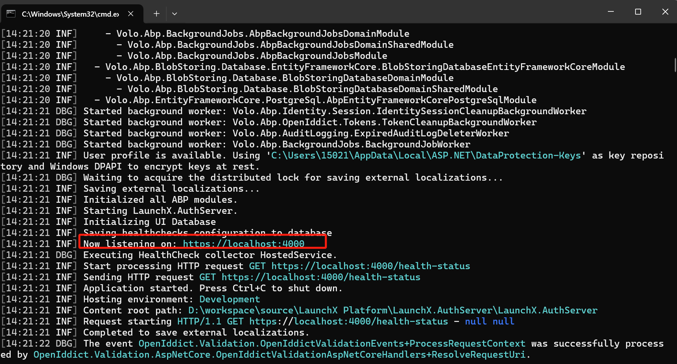
Task: Click 'Application started. Press Ctrl+C to shut down.' line
Action: pyautogui.click(x=213, y=288)
